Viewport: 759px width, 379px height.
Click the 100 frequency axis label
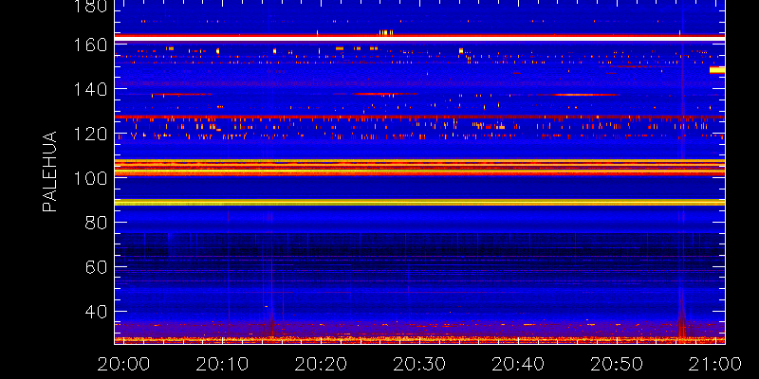click(x=88, y=178)
